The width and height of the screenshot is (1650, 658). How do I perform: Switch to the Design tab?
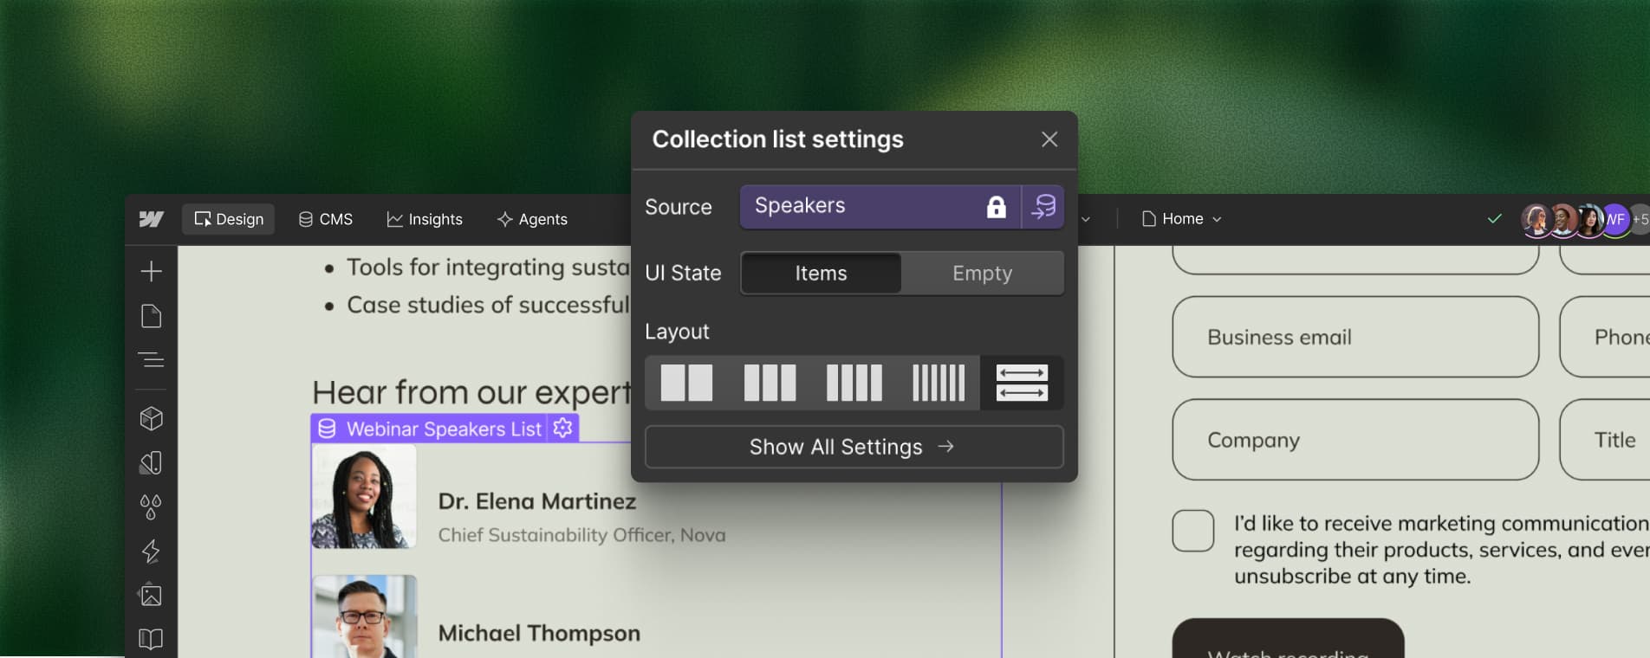pos(229,219)
